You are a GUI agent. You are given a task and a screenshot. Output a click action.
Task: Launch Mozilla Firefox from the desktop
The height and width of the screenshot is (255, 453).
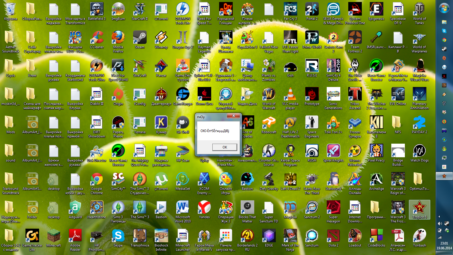pyautogui.click(x=118, y=42)
